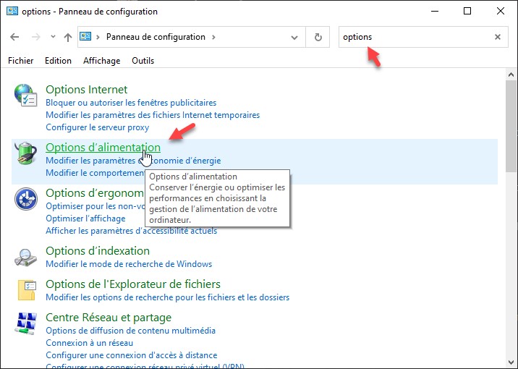The image size is (518, 369).
Task: Expand the address bar history dropdown
Action: tap(294, 37)
